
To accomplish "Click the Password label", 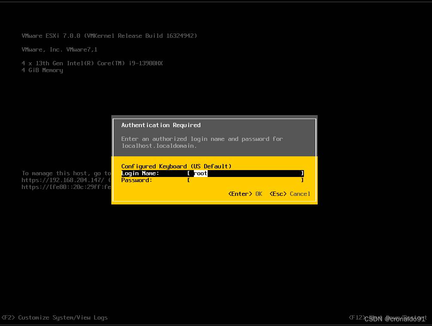I will pyautogui.click(x=137, y=180).
